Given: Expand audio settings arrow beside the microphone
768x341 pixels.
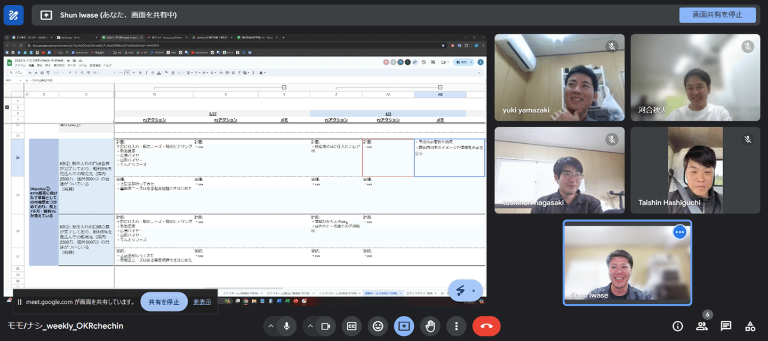Looking at the screenshot, I should click(x=271, y=326).
